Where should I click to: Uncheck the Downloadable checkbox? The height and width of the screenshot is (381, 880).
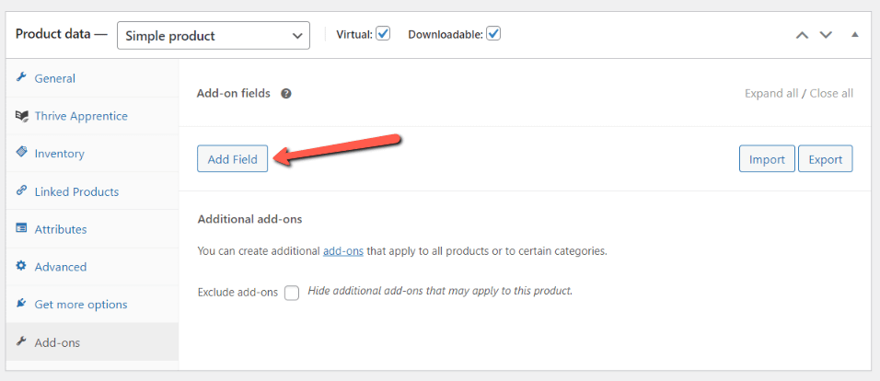[x=493, y=34]
